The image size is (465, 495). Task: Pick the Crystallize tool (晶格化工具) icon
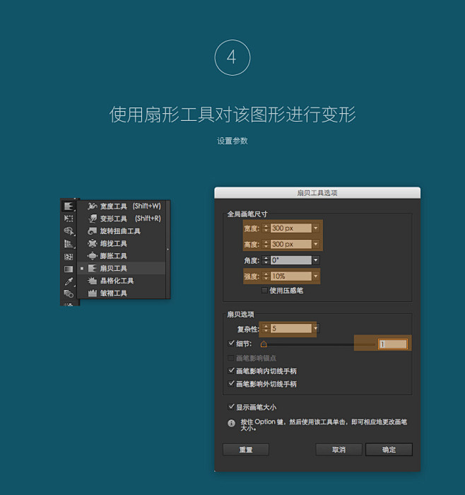pos(93,281)
